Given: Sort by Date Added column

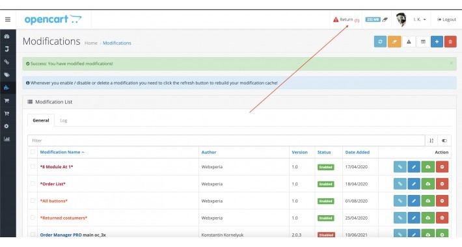Looking at the screenshot, I should pyautogui.click(x=357, y=152).
